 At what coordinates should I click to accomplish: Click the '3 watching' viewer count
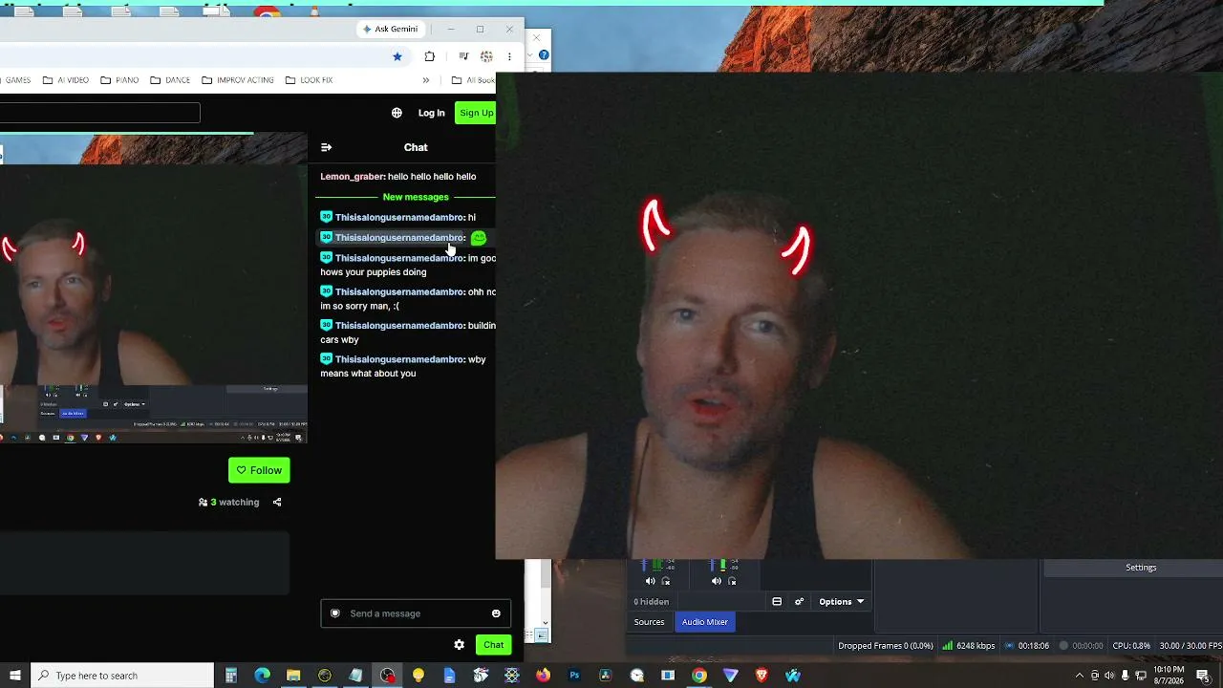(229, 502)
